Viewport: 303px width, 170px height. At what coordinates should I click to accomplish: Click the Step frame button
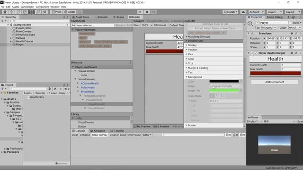click(153, 12)
